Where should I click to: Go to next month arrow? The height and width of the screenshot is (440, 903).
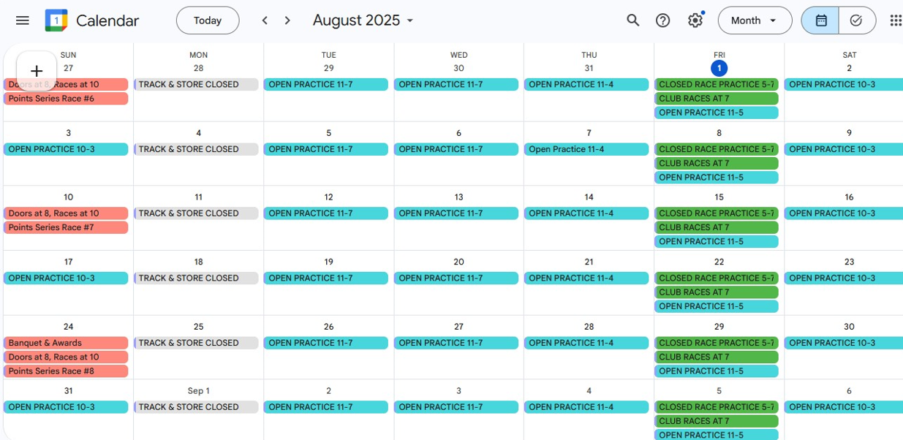(288, 20)
